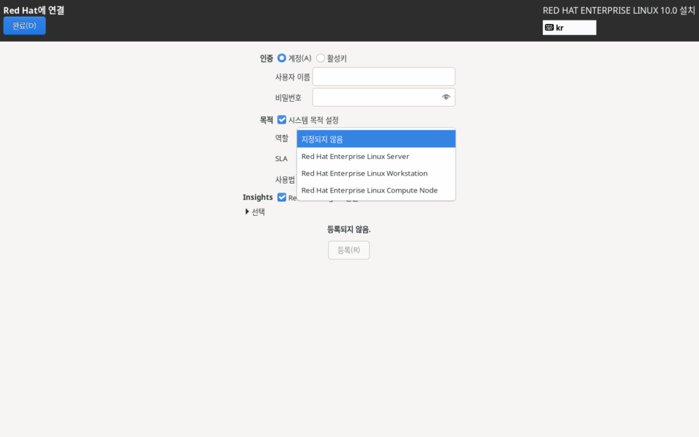Select the 계정(A) authentication radio button
Viewport: 699px width, 437px height.
coord(282,59)
